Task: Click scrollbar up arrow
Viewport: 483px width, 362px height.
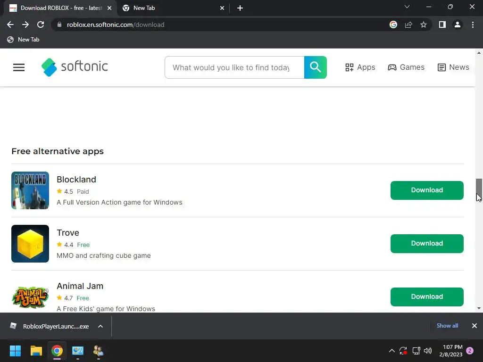Action: pos(479,53)
